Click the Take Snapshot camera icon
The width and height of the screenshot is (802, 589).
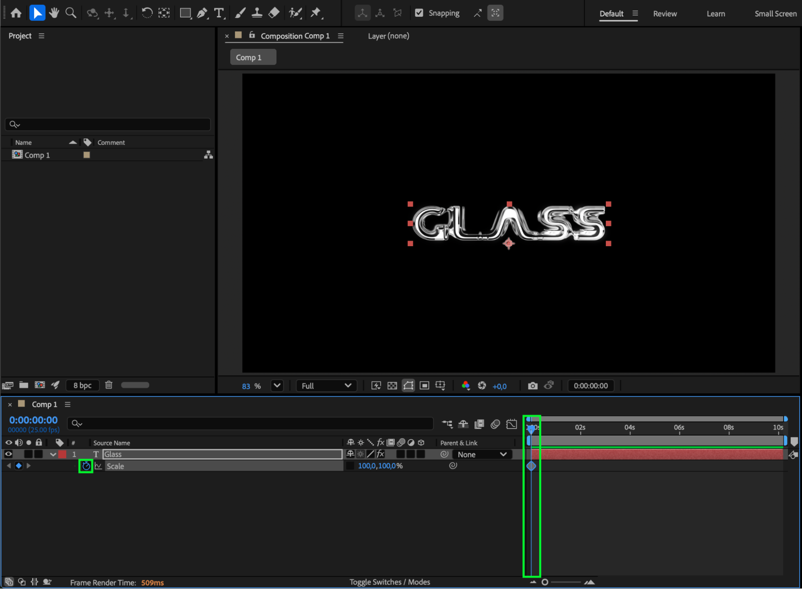pyautogui.click(x=532, y=386)
